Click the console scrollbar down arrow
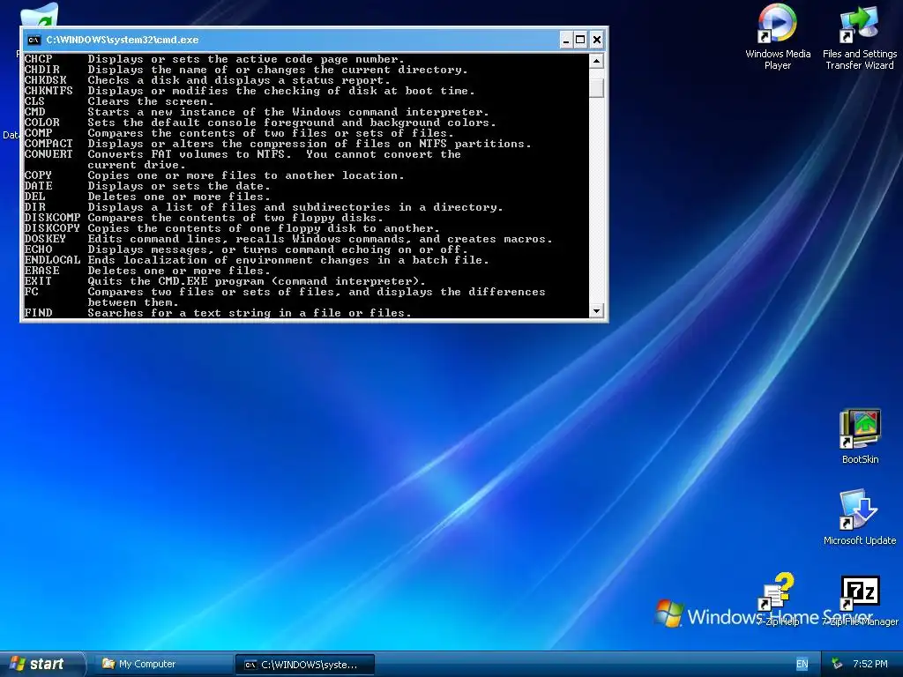 tap(596, 311)
